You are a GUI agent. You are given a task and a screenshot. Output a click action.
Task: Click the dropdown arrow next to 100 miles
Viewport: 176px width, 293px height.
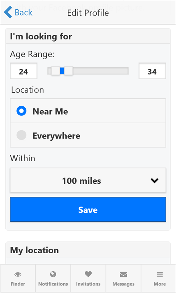pos(155,181)
